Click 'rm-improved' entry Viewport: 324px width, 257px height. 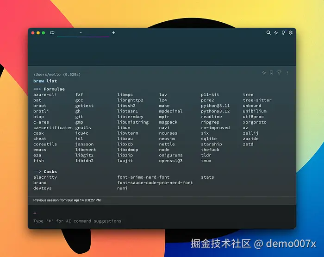coord(215,128)
